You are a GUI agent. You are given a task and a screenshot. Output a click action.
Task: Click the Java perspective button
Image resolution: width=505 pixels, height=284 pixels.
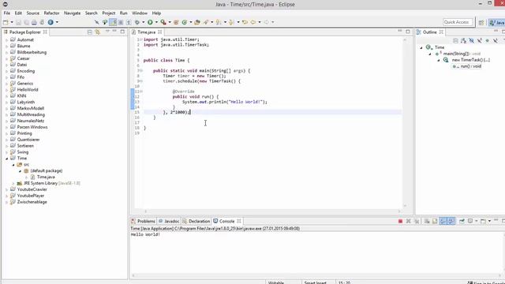(496, 22)
